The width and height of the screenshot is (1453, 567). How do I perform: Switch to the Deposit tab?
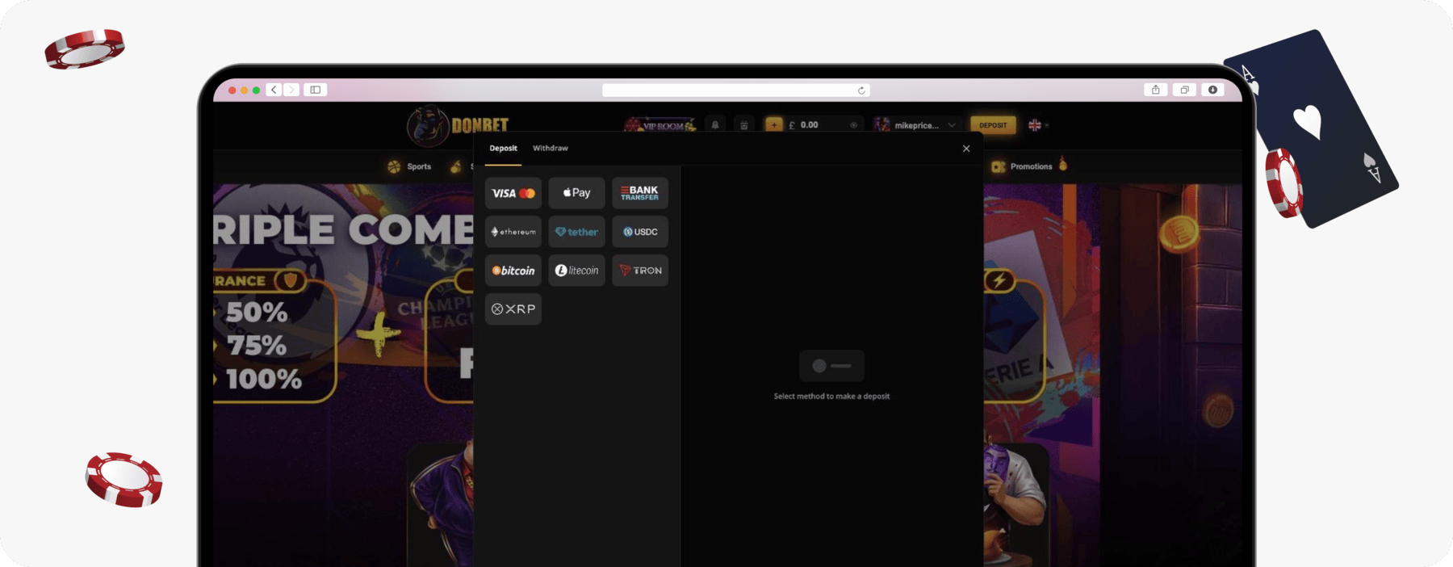coord(503,149)
